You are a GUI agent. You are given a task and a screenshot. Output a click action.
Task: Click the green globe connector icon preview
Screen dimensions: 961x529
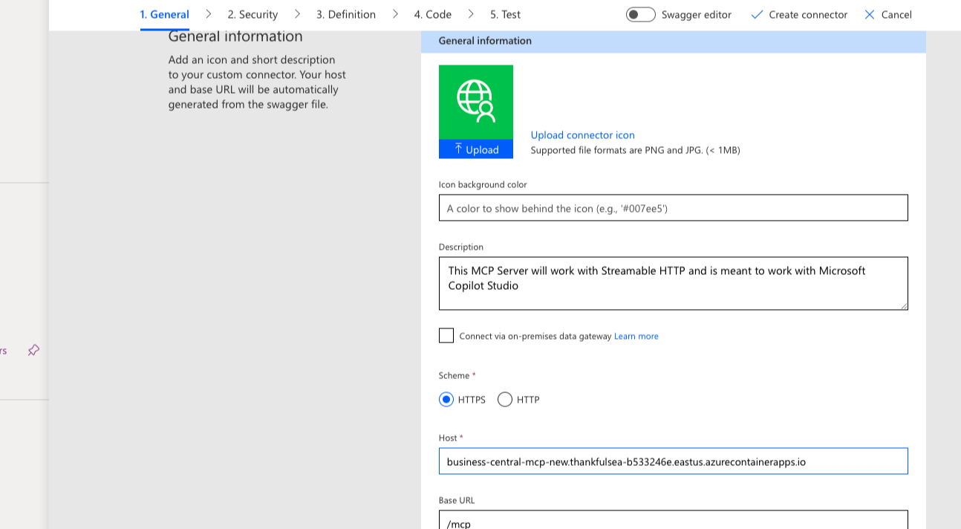tap(476, 99)
